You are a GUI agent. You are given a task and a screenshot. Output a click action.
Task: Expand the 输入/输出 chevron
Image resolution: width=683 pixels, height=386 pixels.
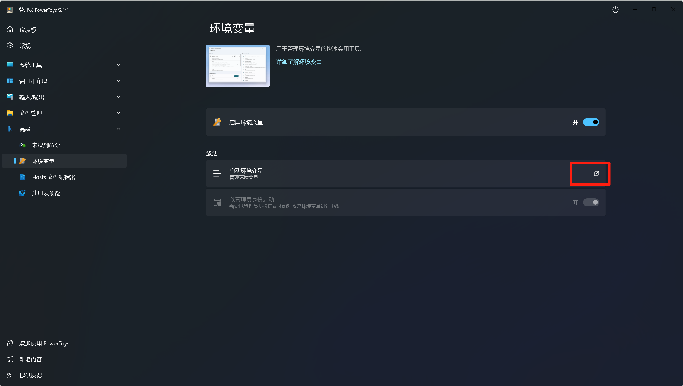coord(119,97)
